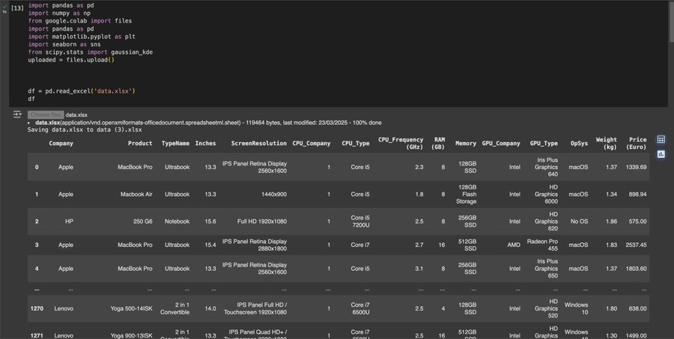Click the '128GB Flash Storage' memory cell

[x=467, y=195]
